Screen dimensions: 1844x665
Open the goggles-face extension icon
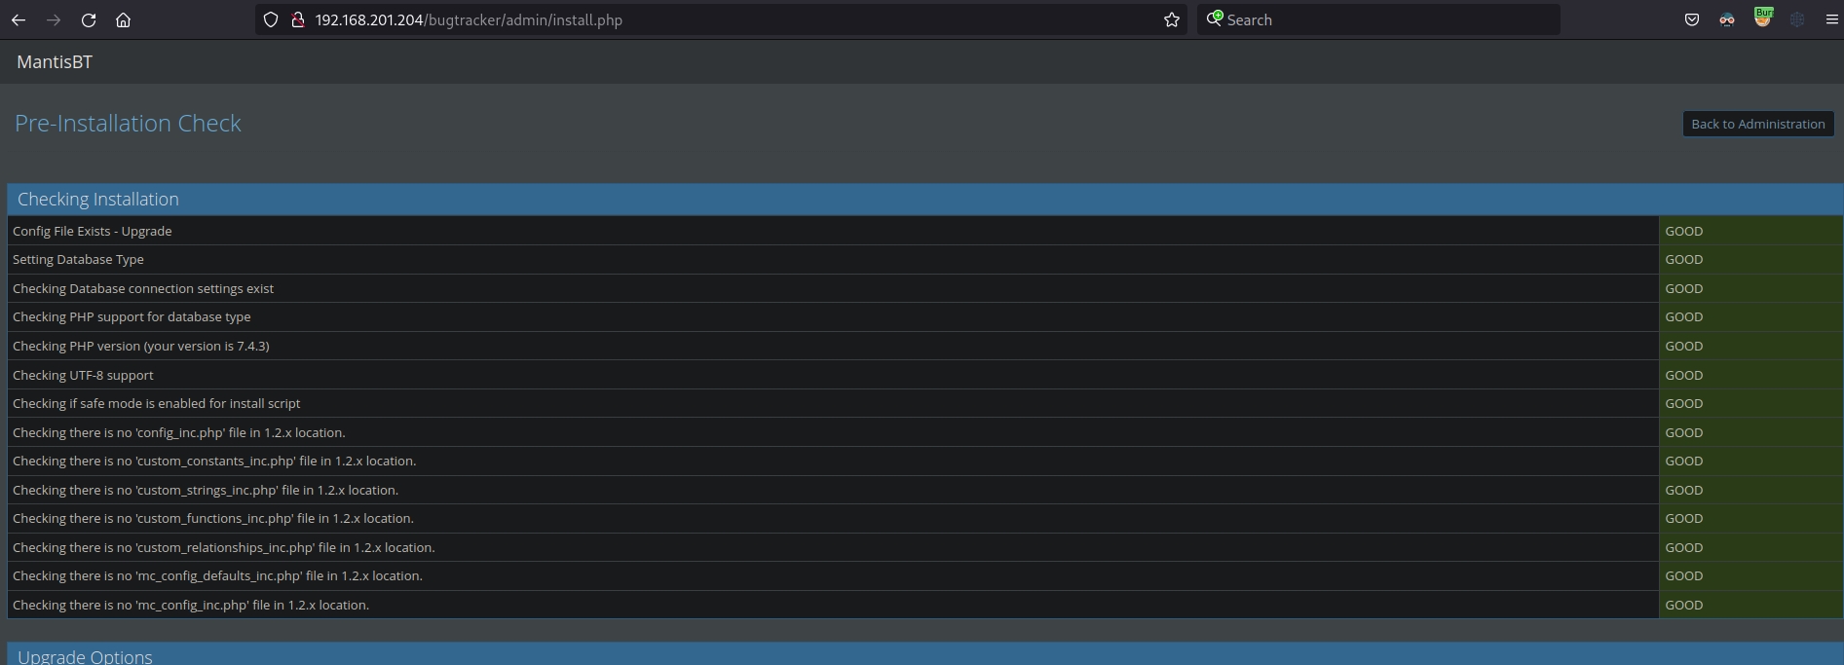pos(1727,19)
